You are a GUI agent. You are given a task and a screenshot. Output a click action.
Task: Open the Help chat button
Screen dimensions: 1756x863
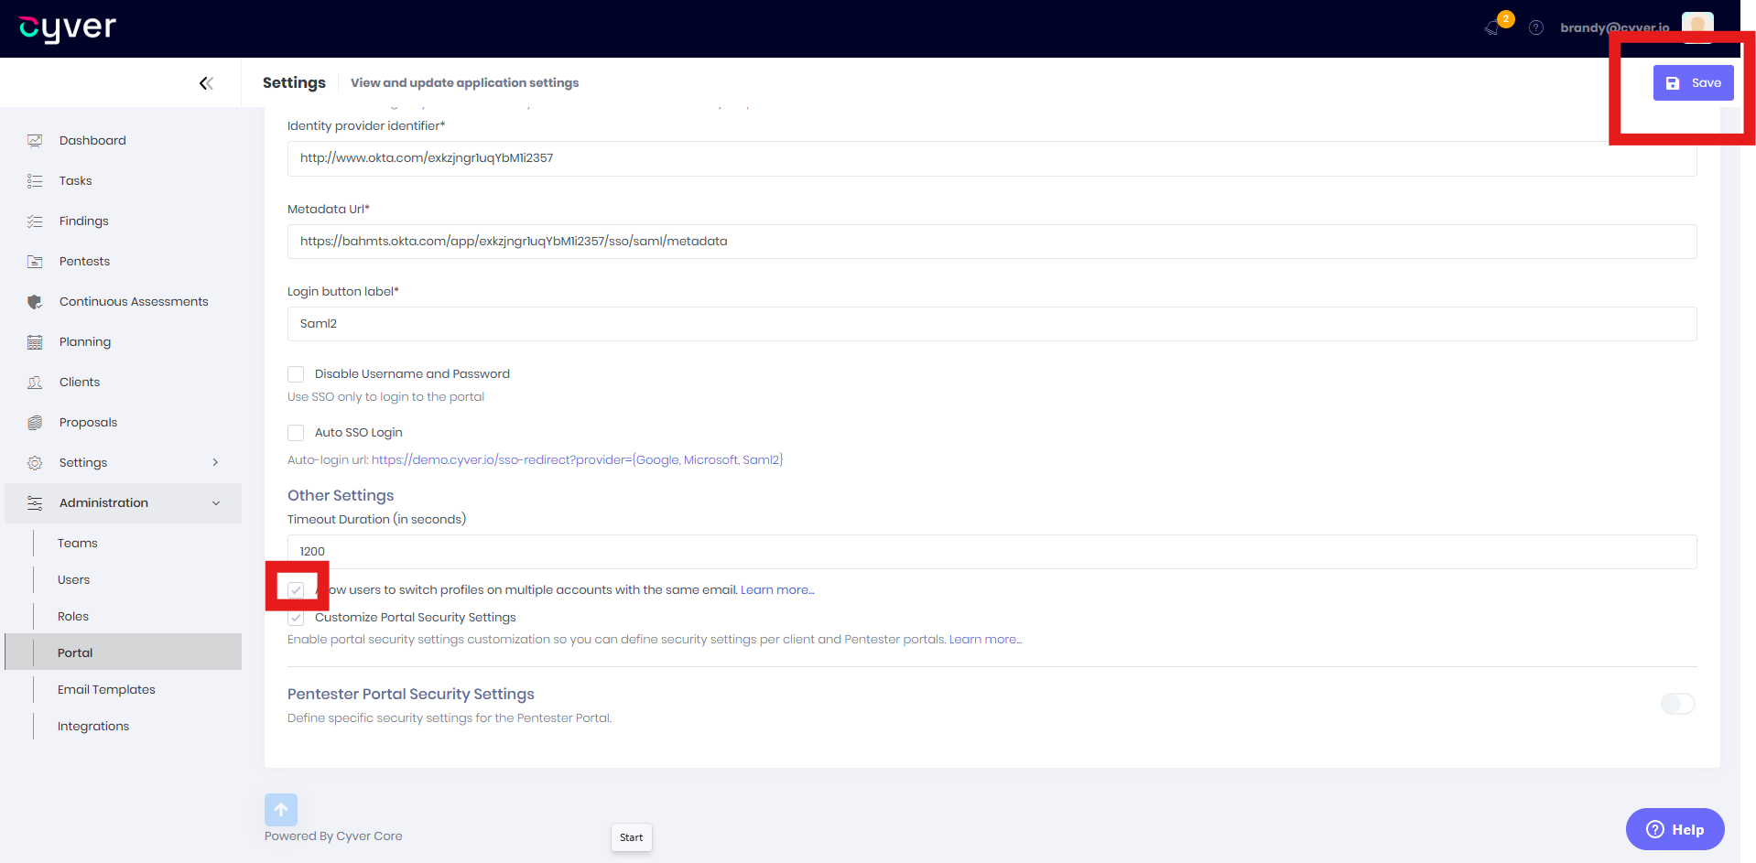click(x=1675, y=829)
